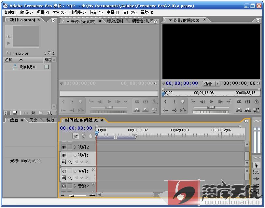Open the 窗口(W) menu
265x208 pixels.
point(130,12)
